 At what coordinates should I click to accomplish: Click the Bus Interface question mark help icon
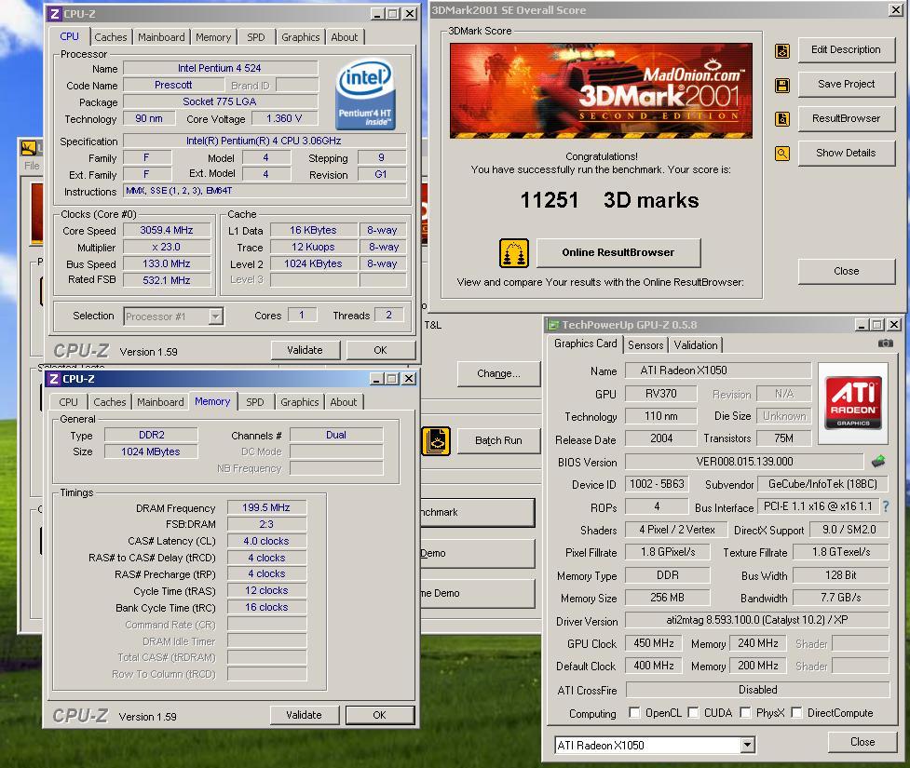coord(886,506)
